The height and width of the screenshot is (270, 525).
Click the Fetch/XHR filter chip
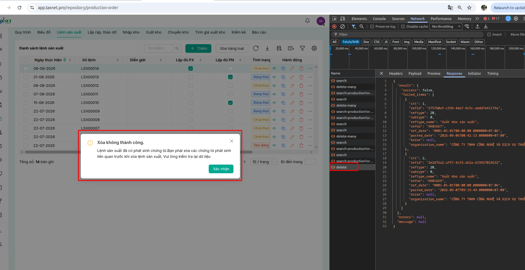[x=350, y=42]
